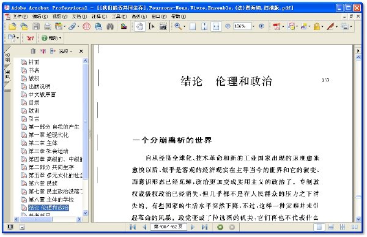
Task: Open the 帮助 help toolbar dropdown
Action: (51, 38)
